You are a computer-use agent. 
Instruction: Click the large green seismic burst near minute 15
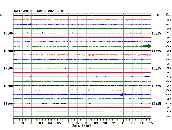point(146,46)
